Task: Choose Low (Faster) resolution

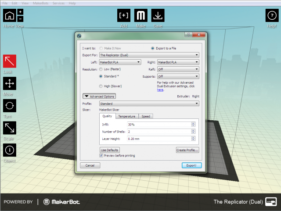Action: (x=101, y=69)
